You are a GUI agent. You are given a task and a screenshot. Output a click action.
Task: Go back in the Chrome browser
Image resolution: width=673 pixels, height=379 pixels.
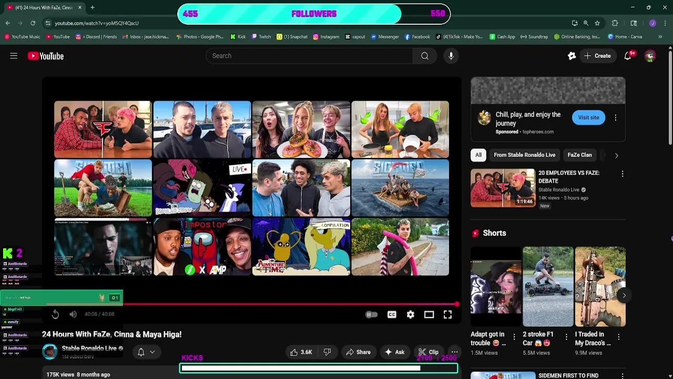[8, 23]
